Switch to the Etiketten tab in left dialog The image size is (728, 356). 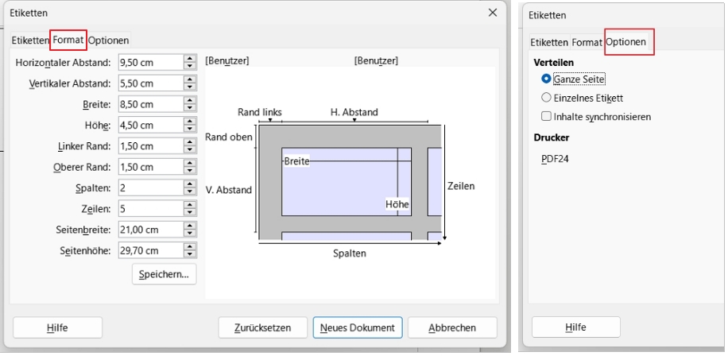point(30,40)
